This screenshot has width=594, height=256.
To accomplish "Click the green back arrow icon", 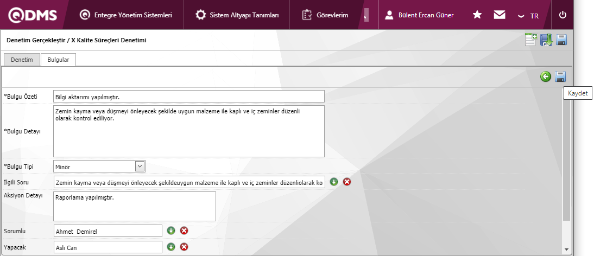I will pos(546,77).
